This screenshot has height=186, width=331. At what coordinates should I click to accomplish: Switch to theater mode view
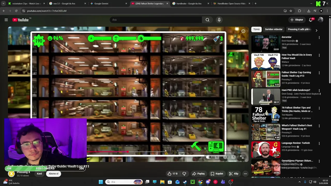234,157
